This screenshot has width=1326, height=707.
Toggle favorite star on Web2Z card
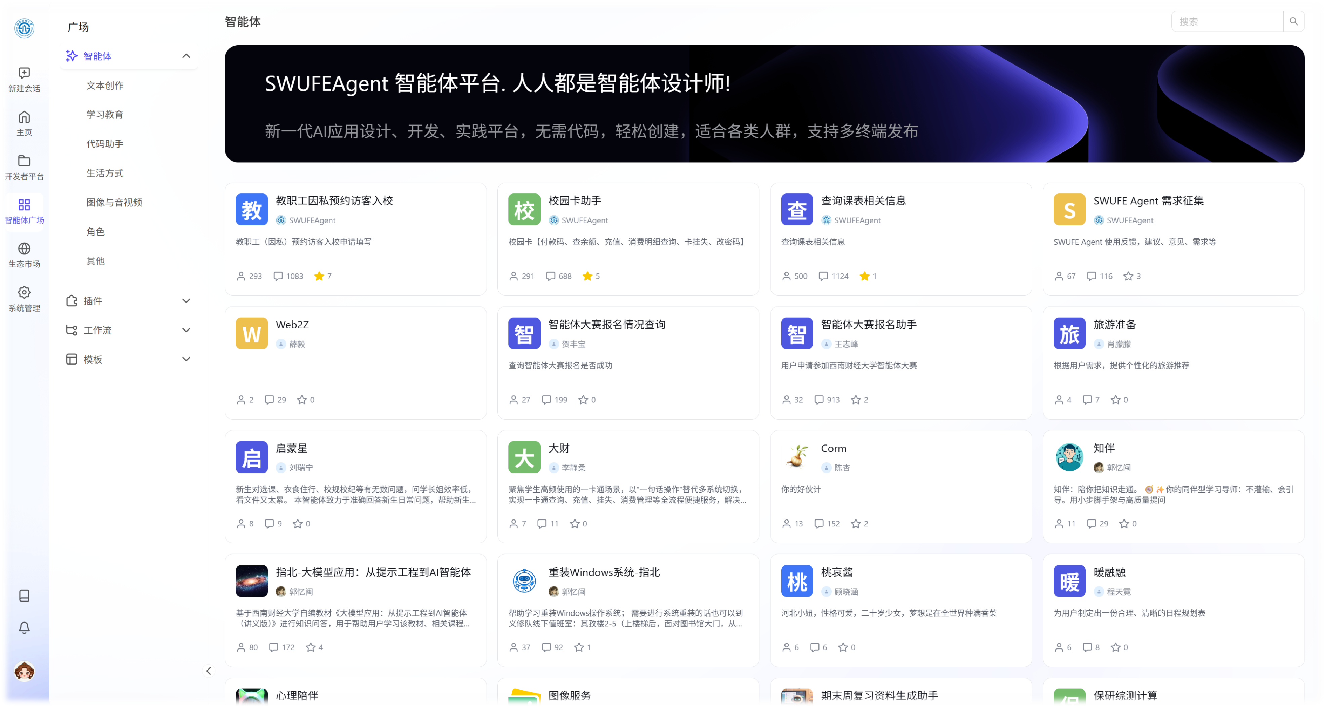[302, 399]
